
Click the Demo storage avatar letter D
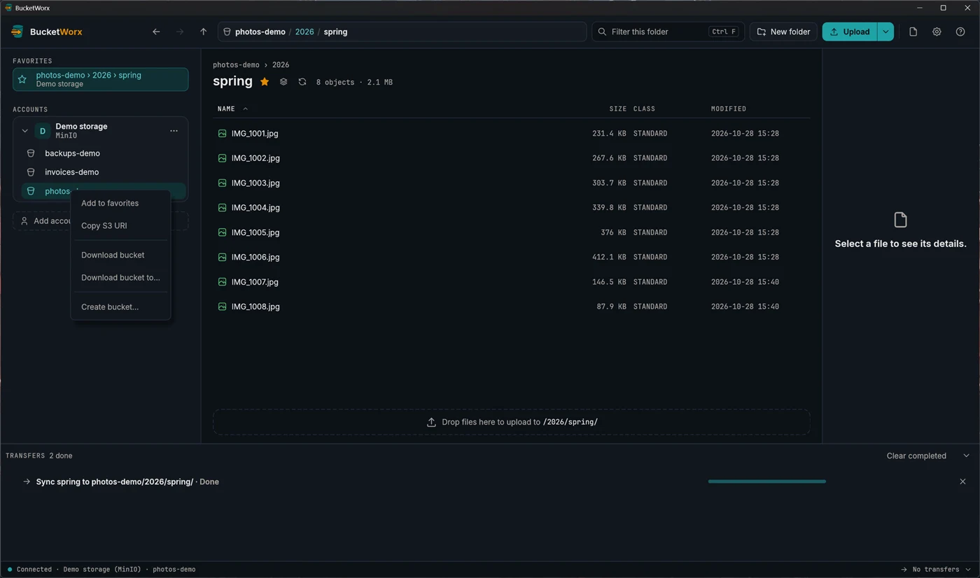click(43, 131)
